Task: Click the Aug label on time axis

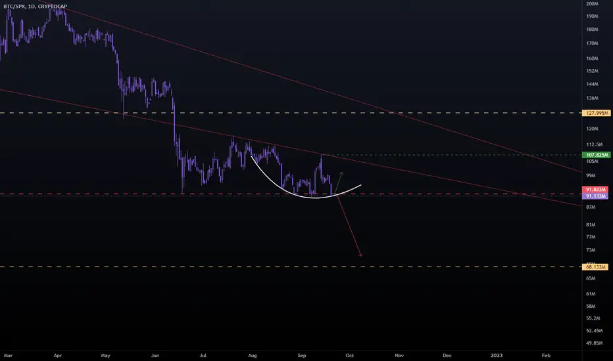Action: (253, 356)
